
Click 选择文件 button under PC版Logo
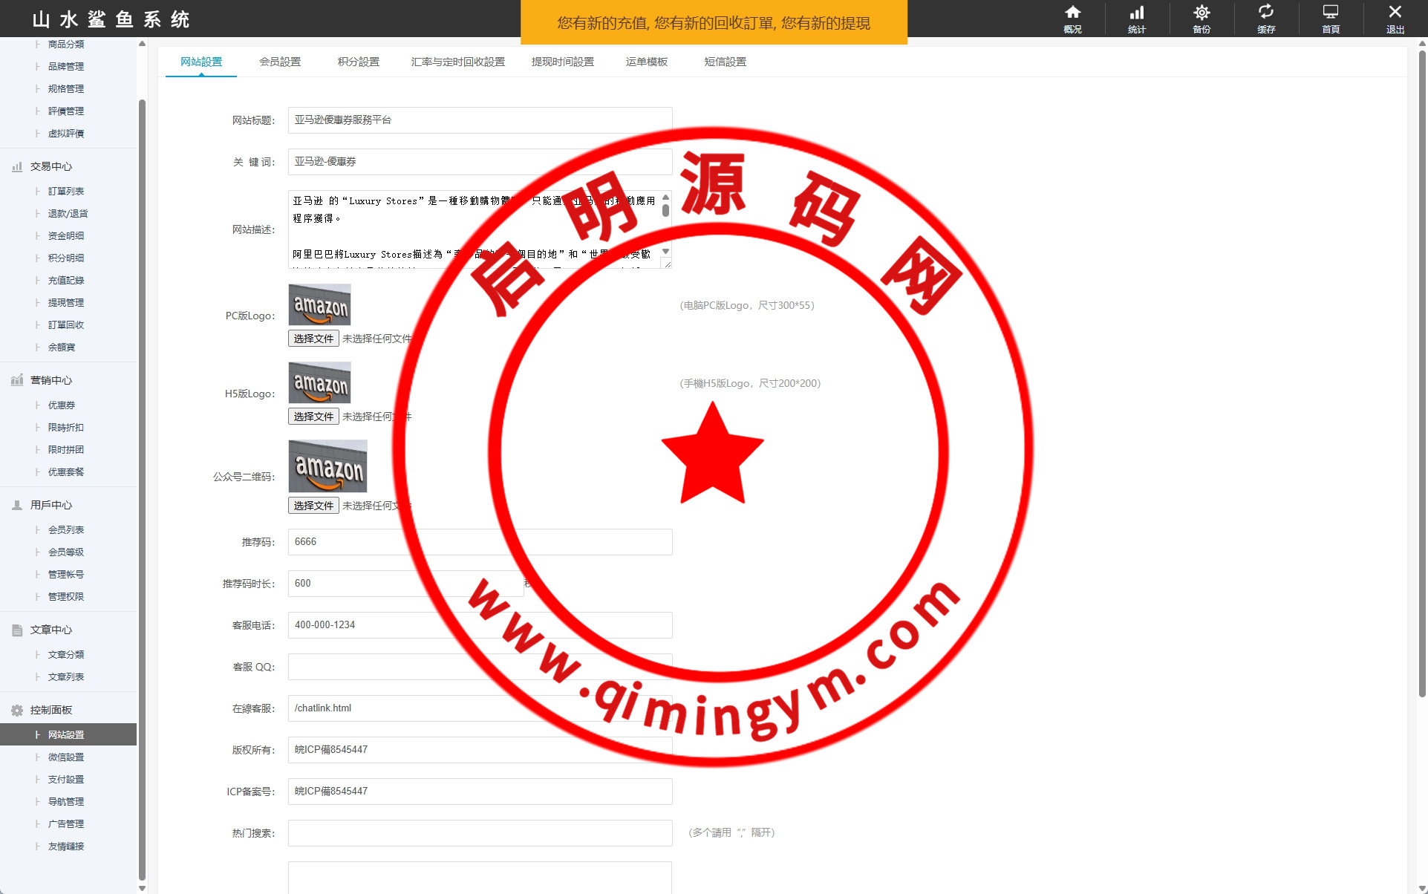coord(313,339)
